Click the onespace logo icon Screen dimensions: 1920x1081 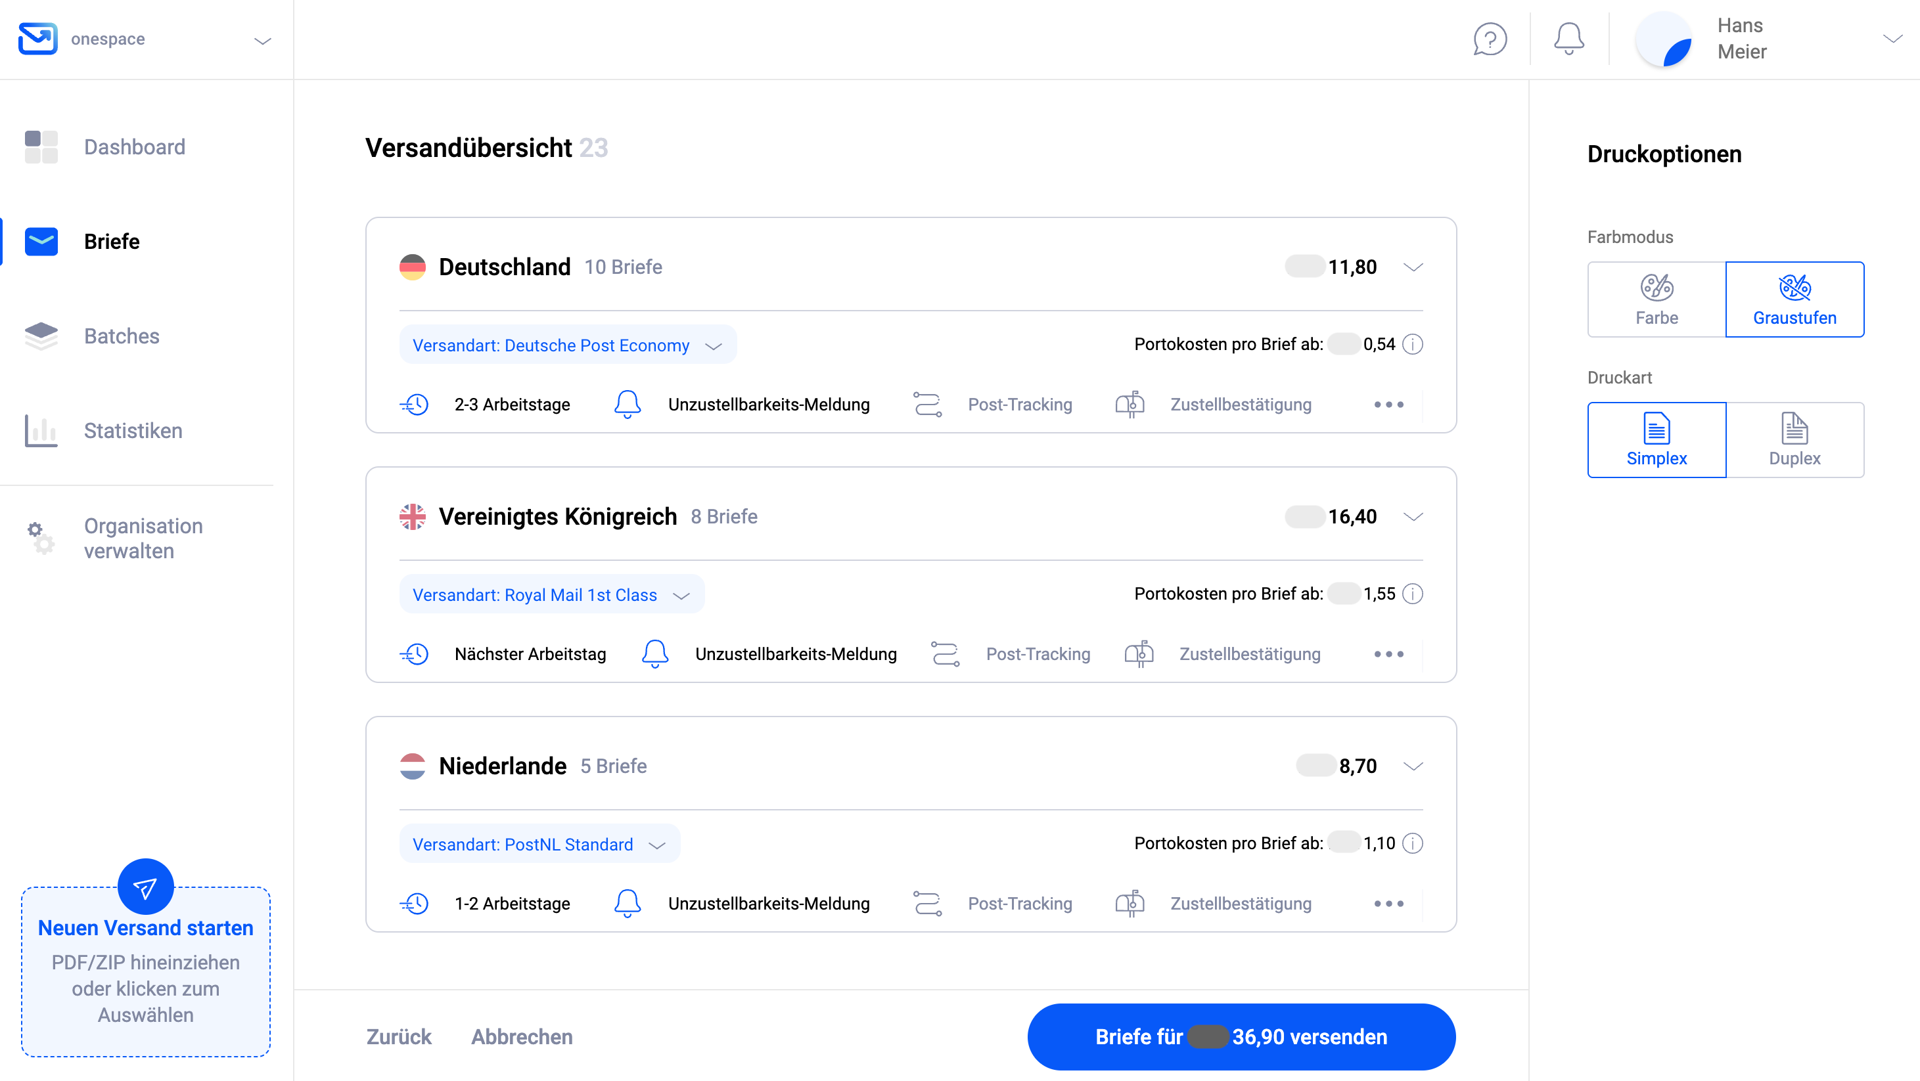38,39
